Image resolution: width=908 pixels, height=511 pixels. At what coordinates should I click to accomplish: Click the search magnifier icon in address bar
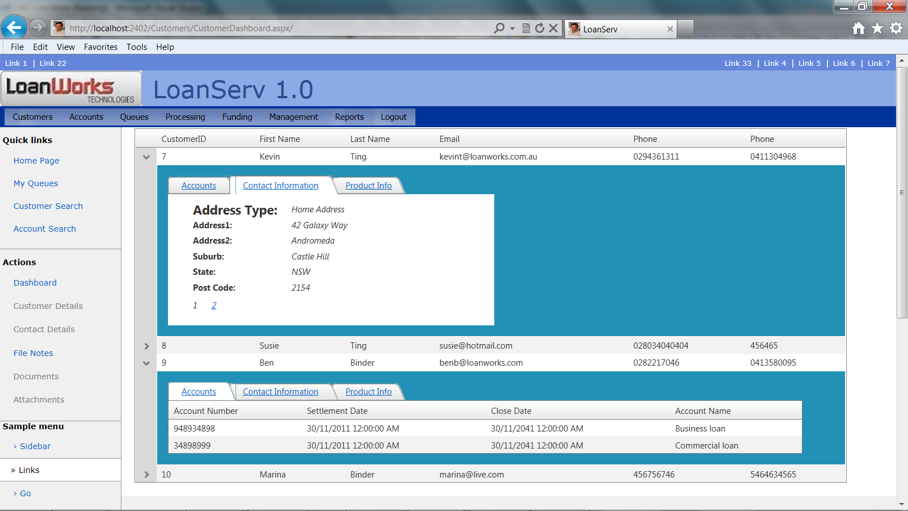click(x=499, y=28)
